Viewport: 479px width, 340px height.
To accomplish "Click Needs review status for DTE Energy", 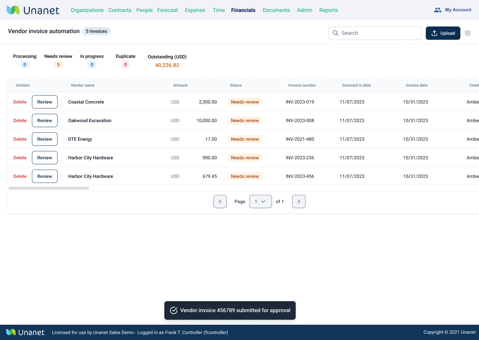I will point(245,139).
